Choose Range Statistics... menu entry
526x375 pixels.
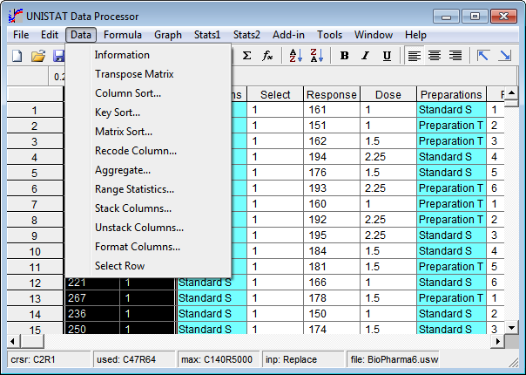point(148,189)
